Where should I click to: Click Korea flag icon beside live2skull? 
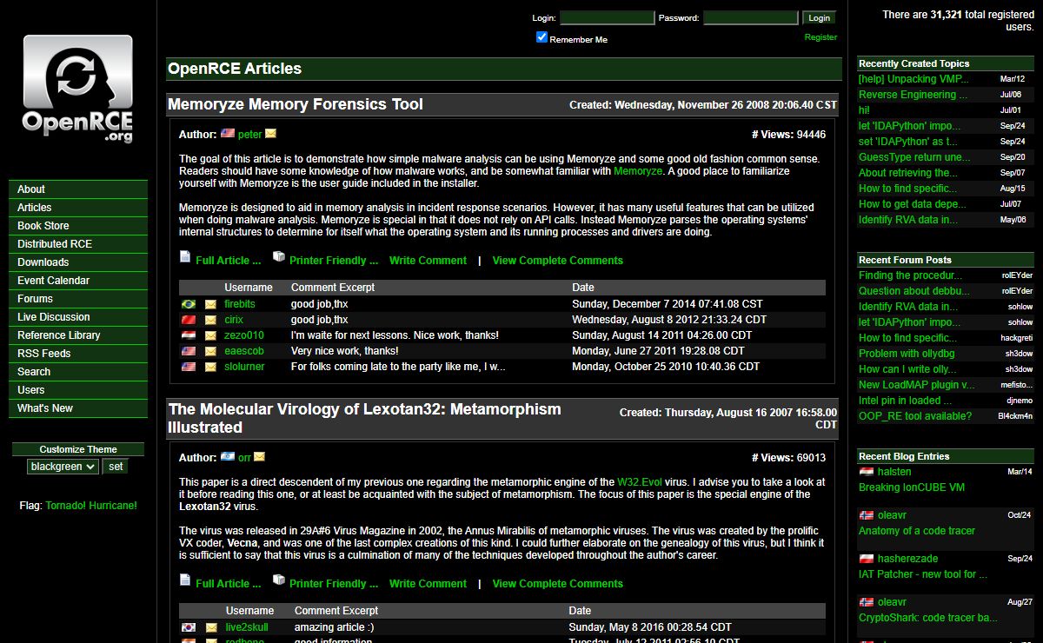(x=189, y=628)
